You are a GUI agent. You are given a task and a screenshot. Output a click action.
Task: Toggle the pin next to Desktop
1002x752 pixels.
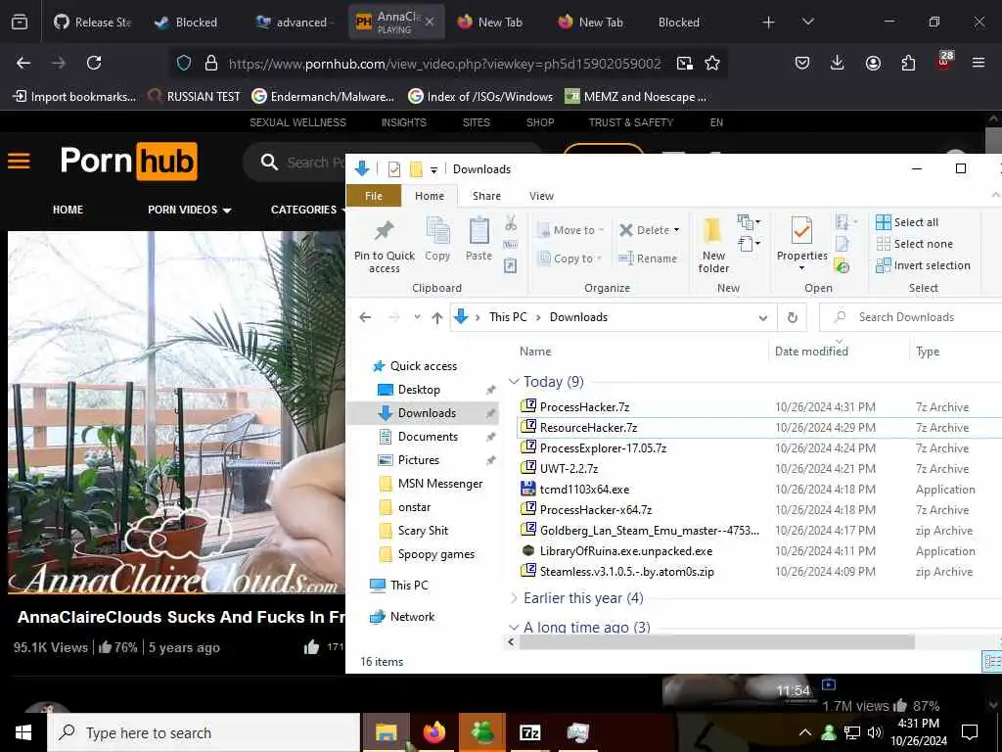coord(491,390)
